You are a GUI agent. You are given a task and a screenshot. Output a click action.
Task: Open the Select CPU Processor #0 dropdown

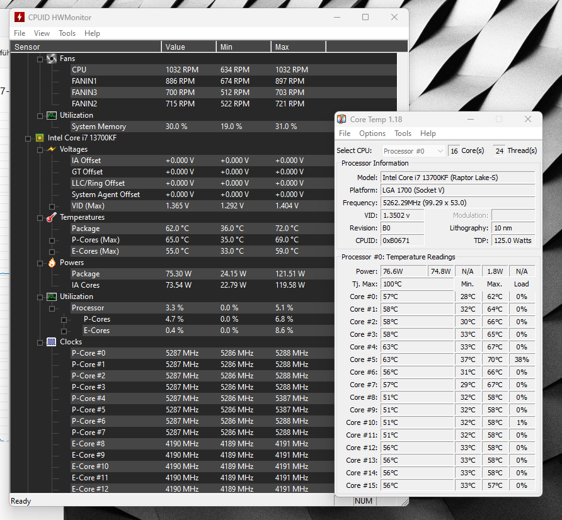click(x=413, y=150)
